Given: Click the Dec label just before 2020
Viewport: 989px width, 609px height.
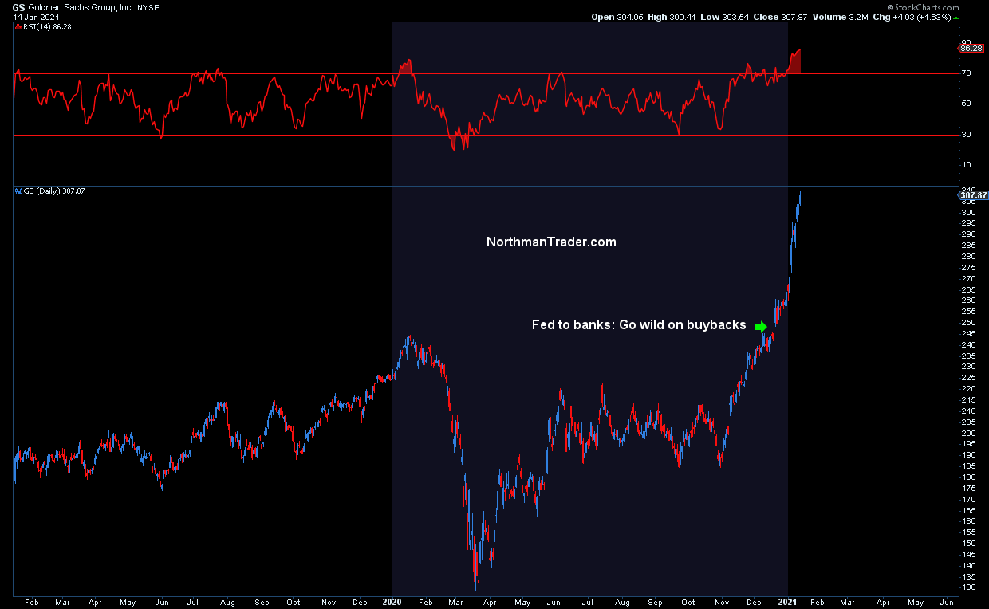Looking at the screenshot, I should coord(359,603).
